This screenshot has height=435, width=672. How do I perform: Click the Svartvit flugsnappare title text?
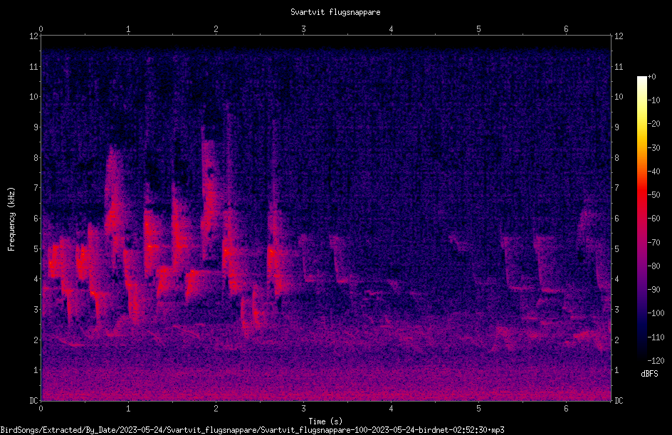pyautogui.click(x=335, y=12)
